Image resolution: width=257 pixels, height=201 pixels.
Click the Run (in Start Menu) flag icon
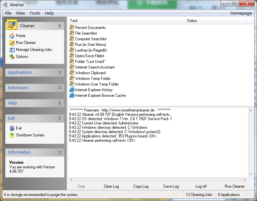coord(71,45)
